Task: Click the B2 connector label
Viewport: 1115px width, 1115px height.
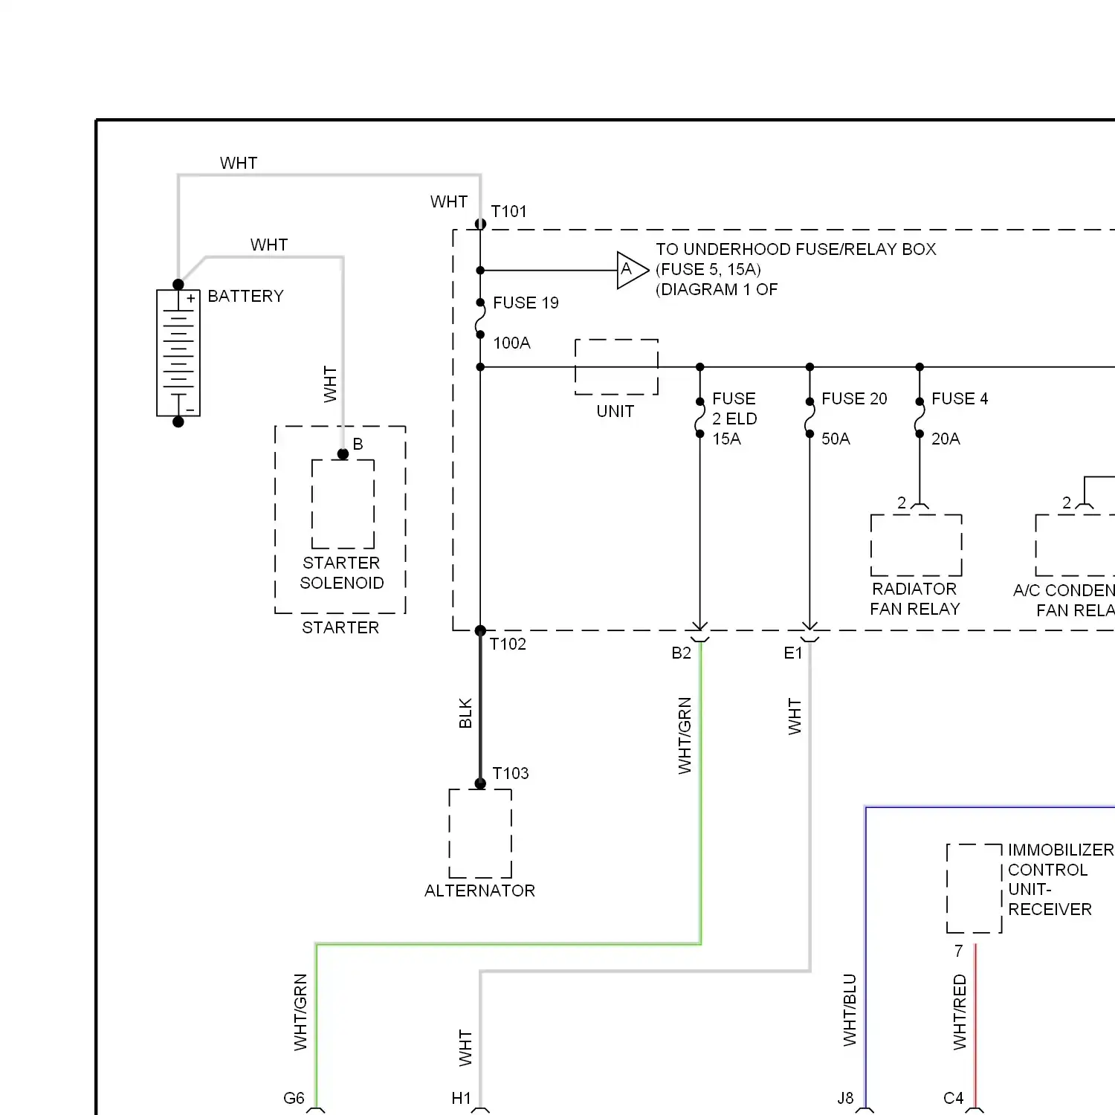Action: click(682, 653)
